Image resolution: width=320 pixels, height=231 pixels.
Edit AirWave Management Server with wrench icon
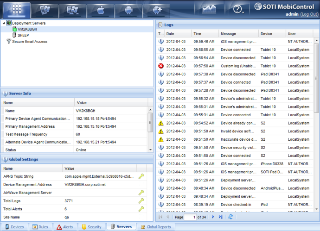tap(141, 193)
